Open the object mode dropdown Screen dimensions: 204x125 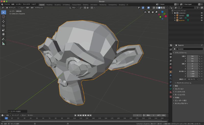point(12,8)
